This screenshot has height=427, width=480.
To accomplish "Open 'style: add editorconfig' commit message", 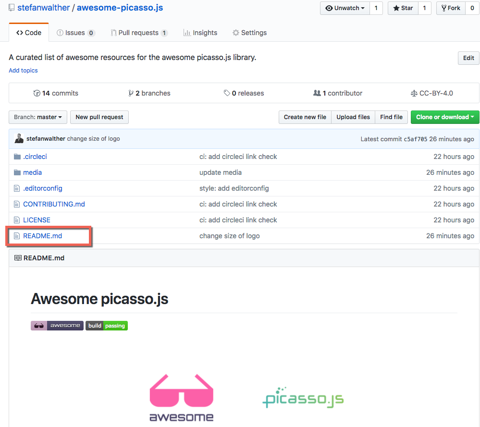I will click(x=234, y=189).
